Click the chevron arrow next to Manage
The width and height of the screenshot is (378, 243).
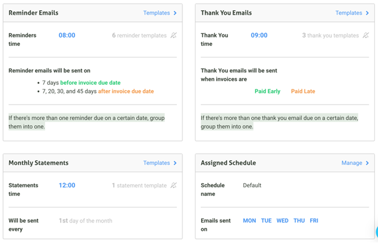pyautogui.click(x=367, y=163)
